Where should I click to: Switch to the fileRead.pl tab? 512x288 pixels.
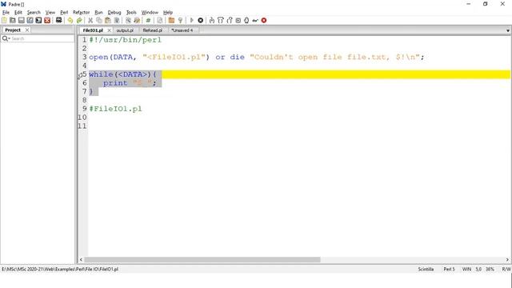[153, 30]
